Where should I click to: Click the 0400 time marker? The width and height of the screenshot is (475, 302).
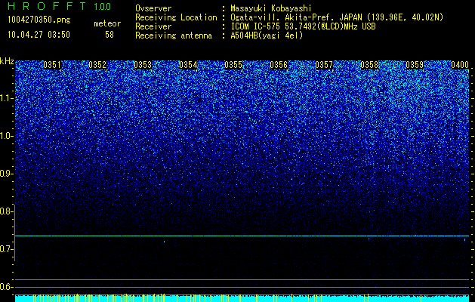point(460,65)
